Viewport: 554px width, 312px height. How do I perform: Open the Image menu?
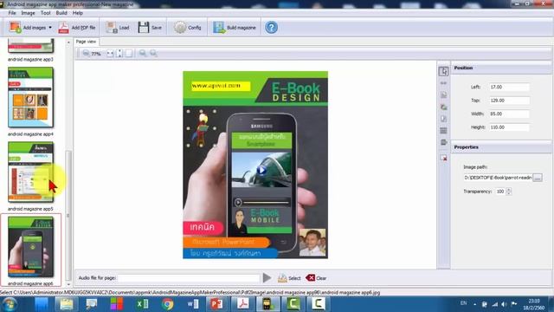tap(28, 13)
